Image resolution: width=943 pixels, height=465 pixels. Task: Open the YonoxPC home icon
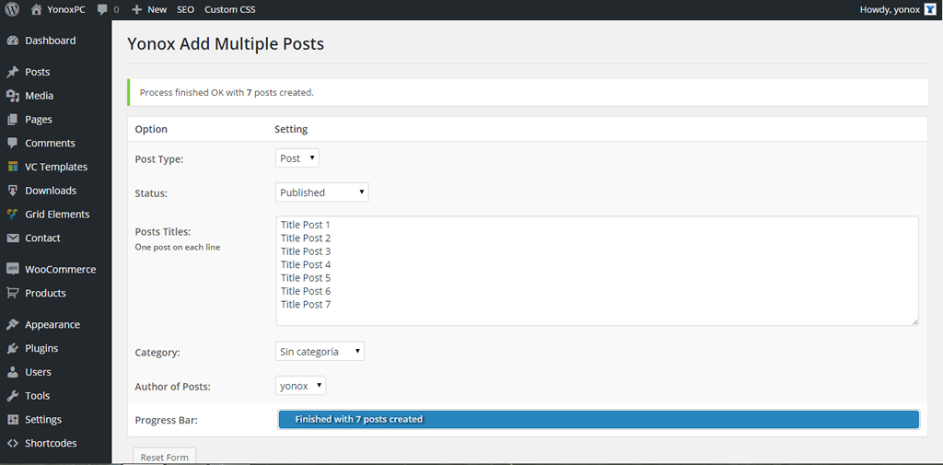(36, 9)
